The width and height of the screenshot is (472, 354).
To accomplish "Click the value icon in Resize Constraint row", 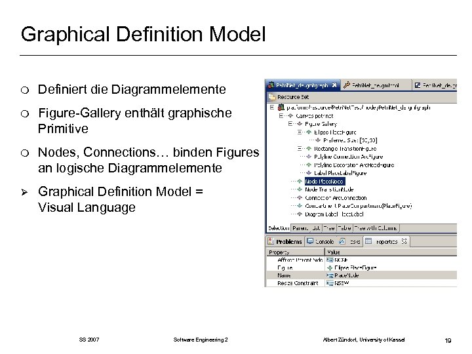I will pos(330,283).
